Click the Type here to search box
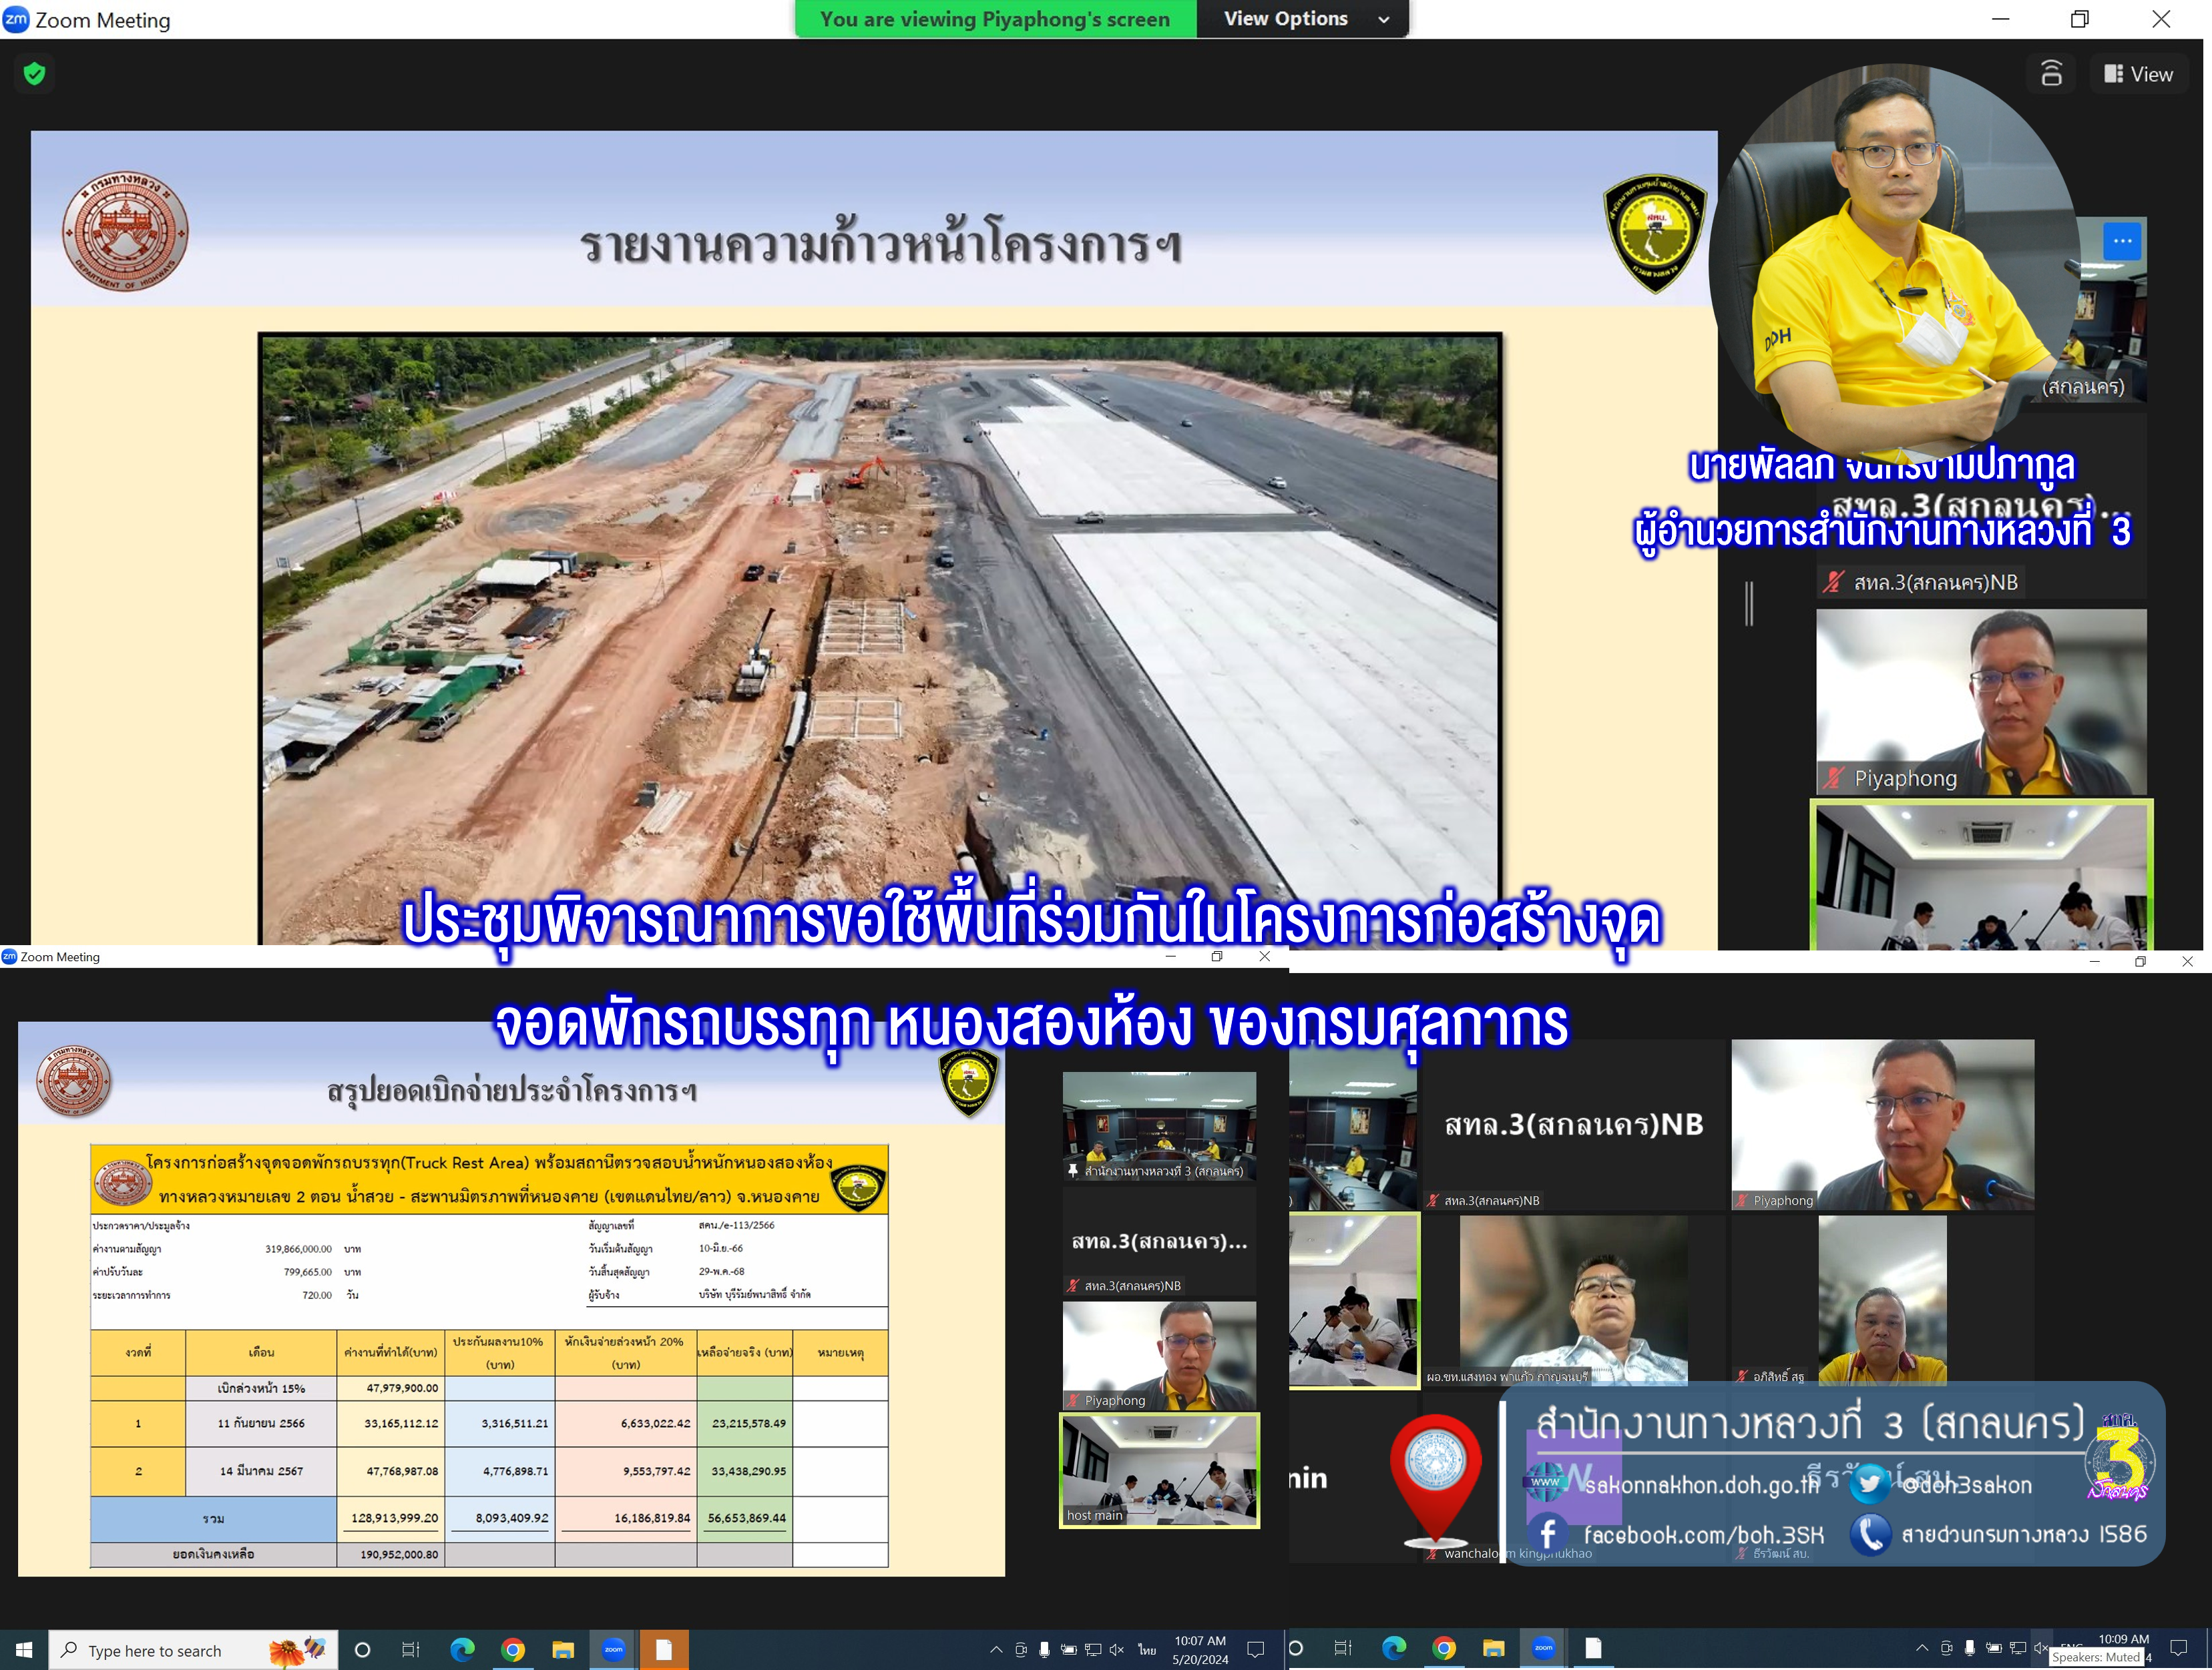The width and height of the screenshot is (2212, 1670). tap(155, 1650)
